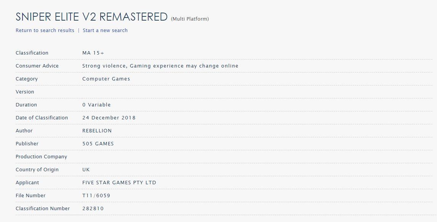Click the Return to search results link
This screenshot has height=222, width=437.
(x=45, y=31)
